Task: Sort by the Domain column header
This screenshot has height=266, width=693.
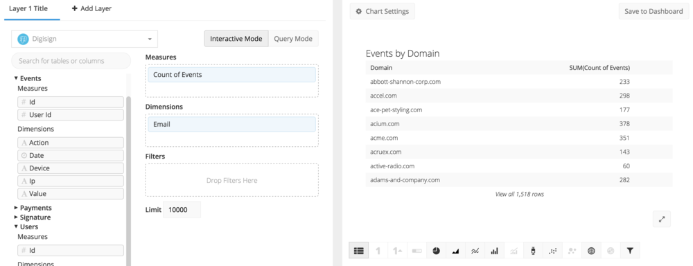Action: 381,68
